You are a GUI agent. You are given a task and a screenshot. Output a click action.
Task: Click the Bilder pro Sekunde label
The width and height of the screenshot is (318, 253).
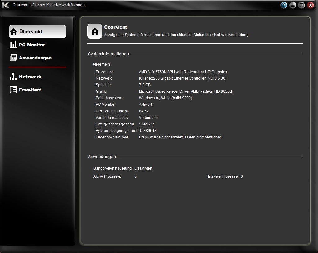tap(112, 137)
